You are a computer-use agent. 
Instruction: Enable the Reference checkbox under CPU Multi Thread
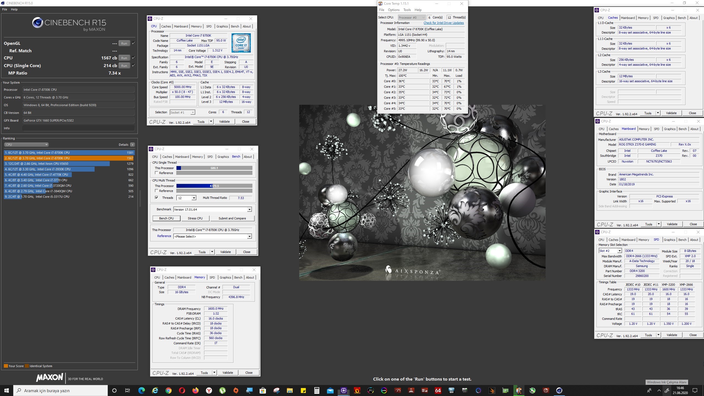156,191
